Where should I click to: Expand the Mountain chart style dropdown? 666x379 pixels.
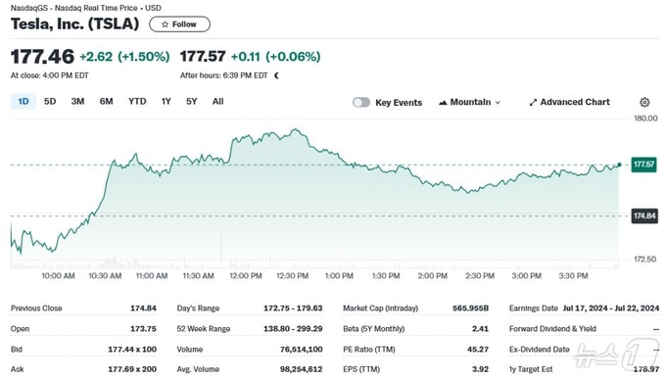tap(470, 103)
